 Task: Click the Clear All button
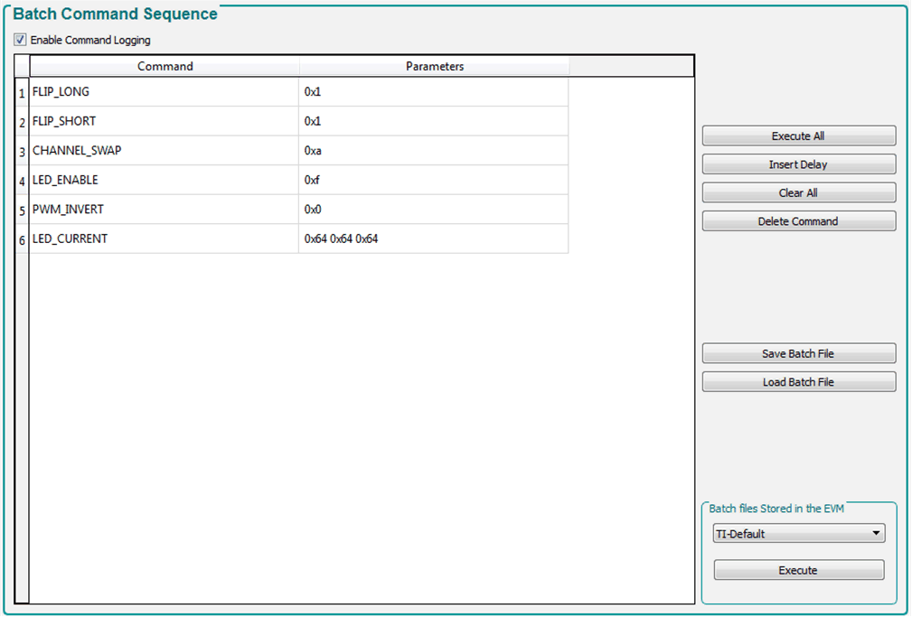coord(798,192)
